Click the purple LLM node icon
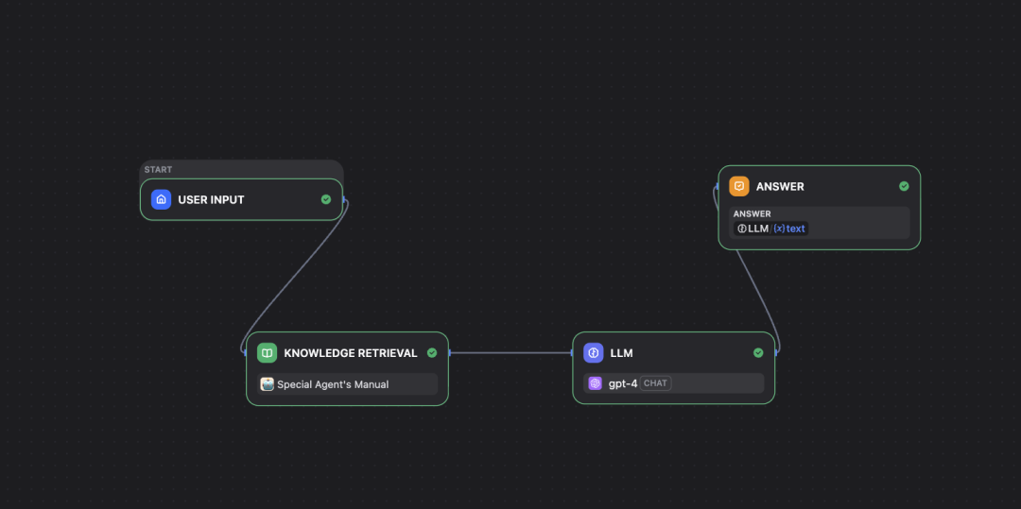The image size is (1021, 509). [x=593, y=353]
